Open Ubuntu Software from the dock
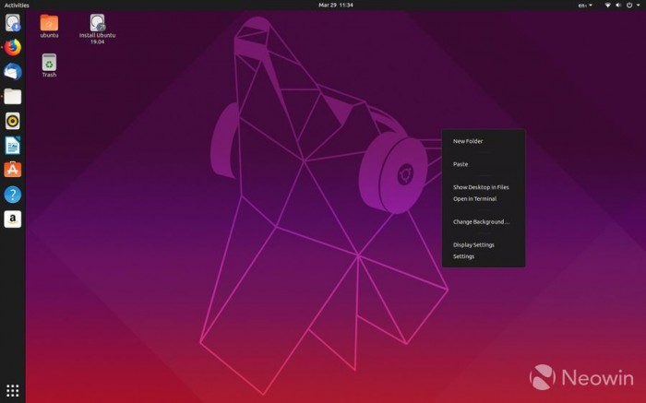The width and height of the screenshot is (646, 403). coord(12,170)
